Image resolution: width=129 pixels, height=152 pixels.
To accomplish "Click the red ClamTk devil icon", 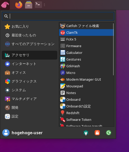I will pos(63,32).
